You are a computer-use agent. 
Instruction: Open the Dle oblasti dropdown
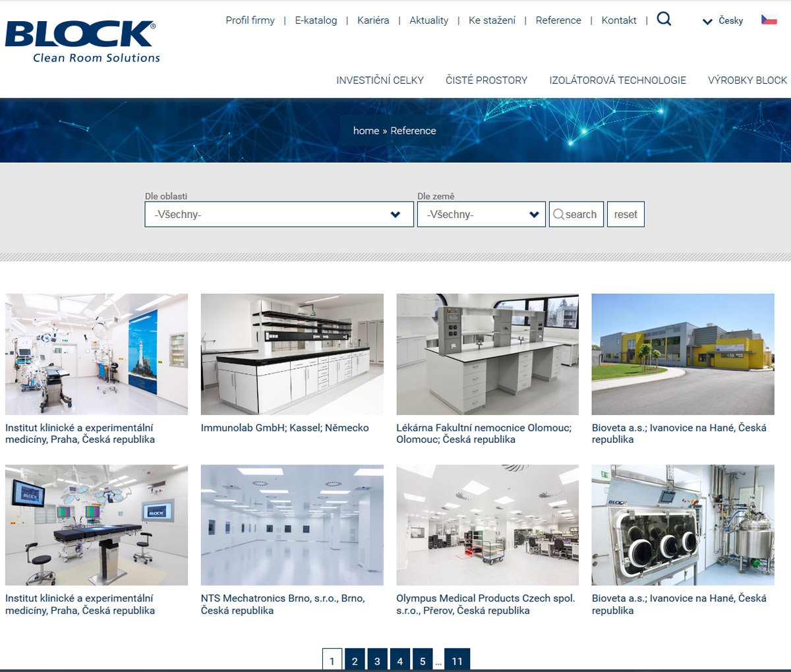pos(279,214)
